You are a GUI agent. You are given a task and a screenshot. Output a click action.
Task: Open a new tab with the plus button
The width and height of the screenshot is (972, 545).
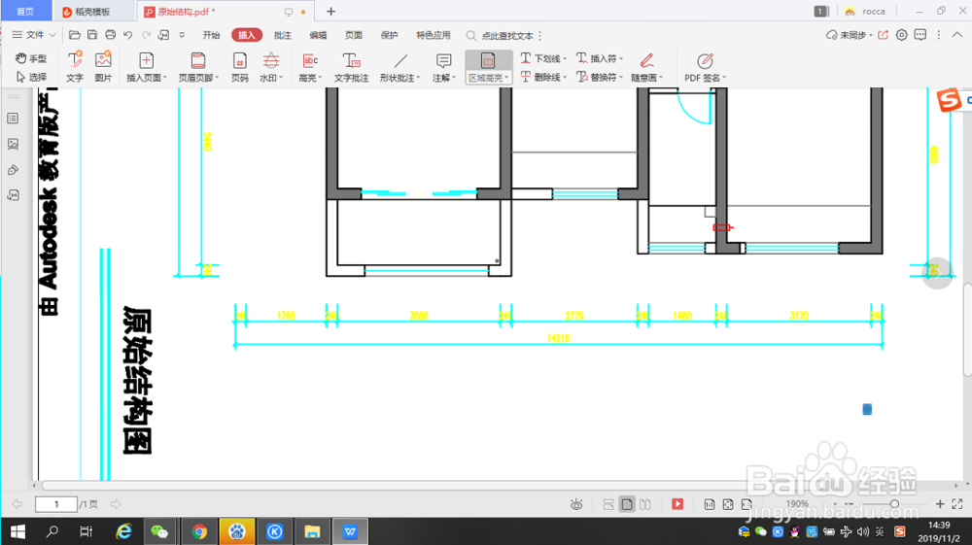[x=331, y=11]
